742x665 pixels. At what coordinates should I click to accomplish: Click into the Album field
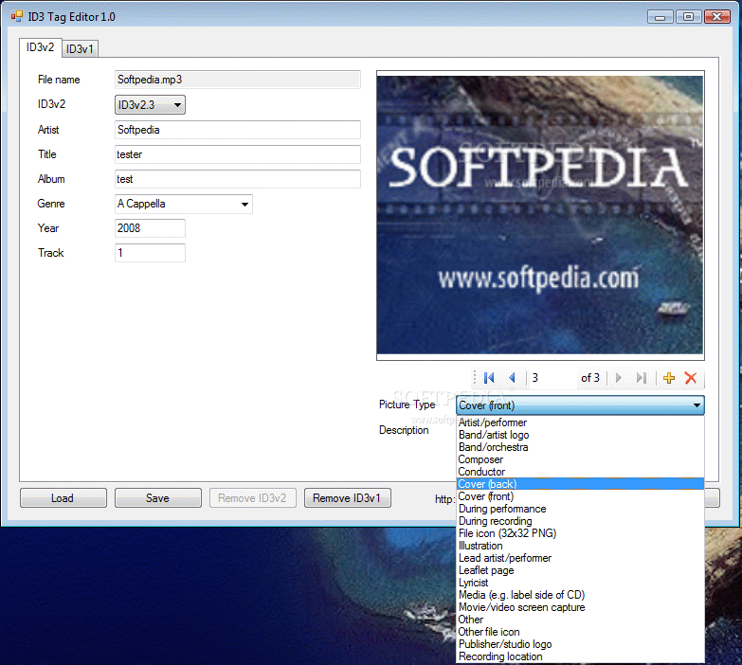pos(238,179)
